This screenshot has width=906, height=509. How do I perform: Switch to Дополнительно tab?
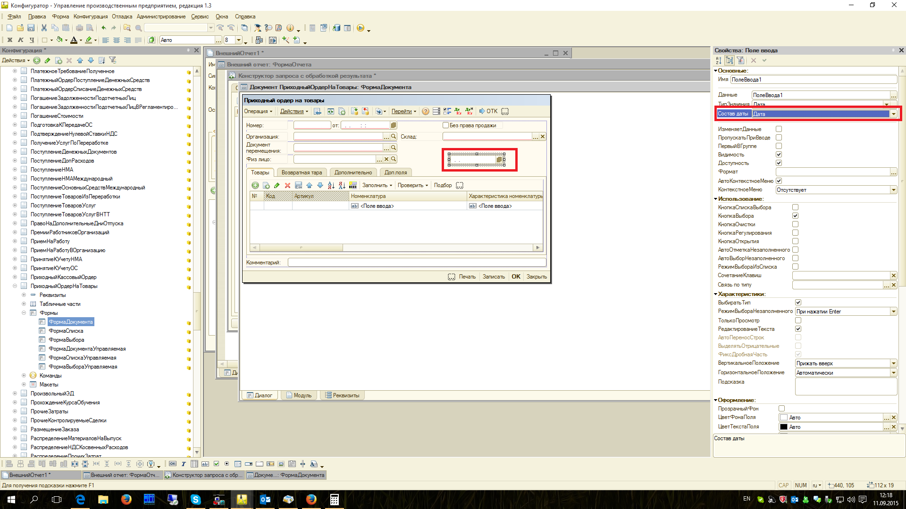(353, 173)
